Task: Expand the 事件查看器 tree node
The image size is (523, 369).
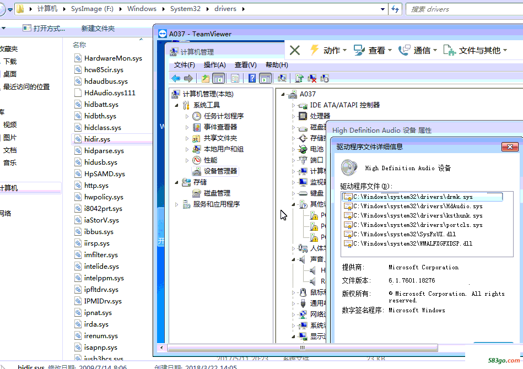Action: tap(187, 127)
